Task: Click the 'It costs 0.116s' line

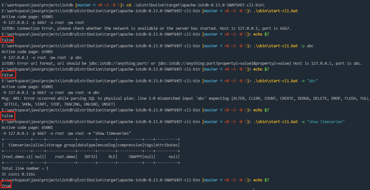Action: (18, 174)
